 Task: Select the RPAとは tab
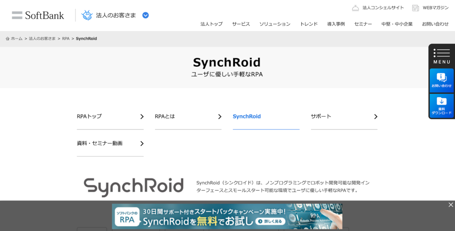click(x=188, y=117)
